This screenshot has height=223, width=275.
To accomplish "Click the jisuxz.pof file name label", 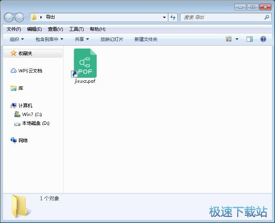I will coord(85,81).
